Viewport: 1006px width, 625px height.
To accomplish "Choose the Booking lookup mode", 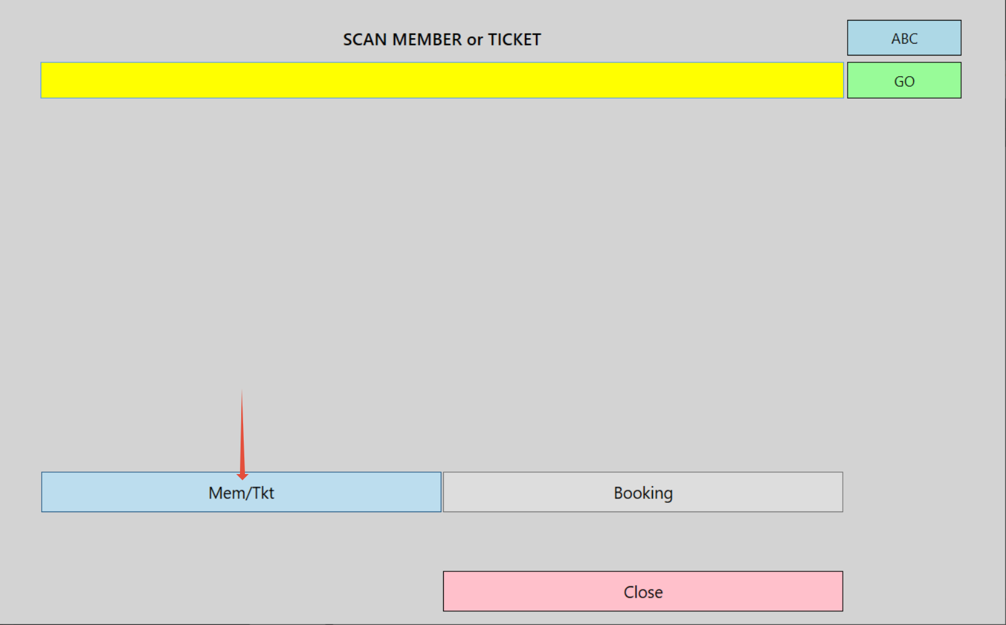I will [643, 492].
